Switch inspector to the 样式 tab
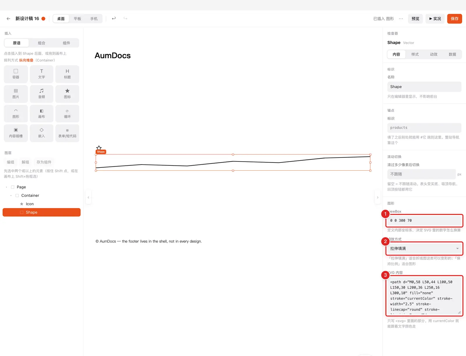This screenshot has height=356, width=466. 415,54
